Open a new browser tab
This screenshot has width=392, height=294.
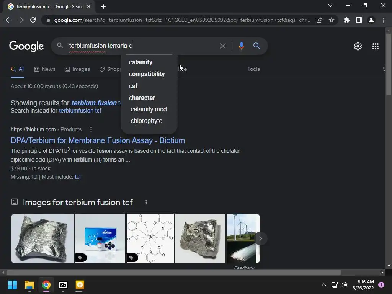(x=103, y=7)
